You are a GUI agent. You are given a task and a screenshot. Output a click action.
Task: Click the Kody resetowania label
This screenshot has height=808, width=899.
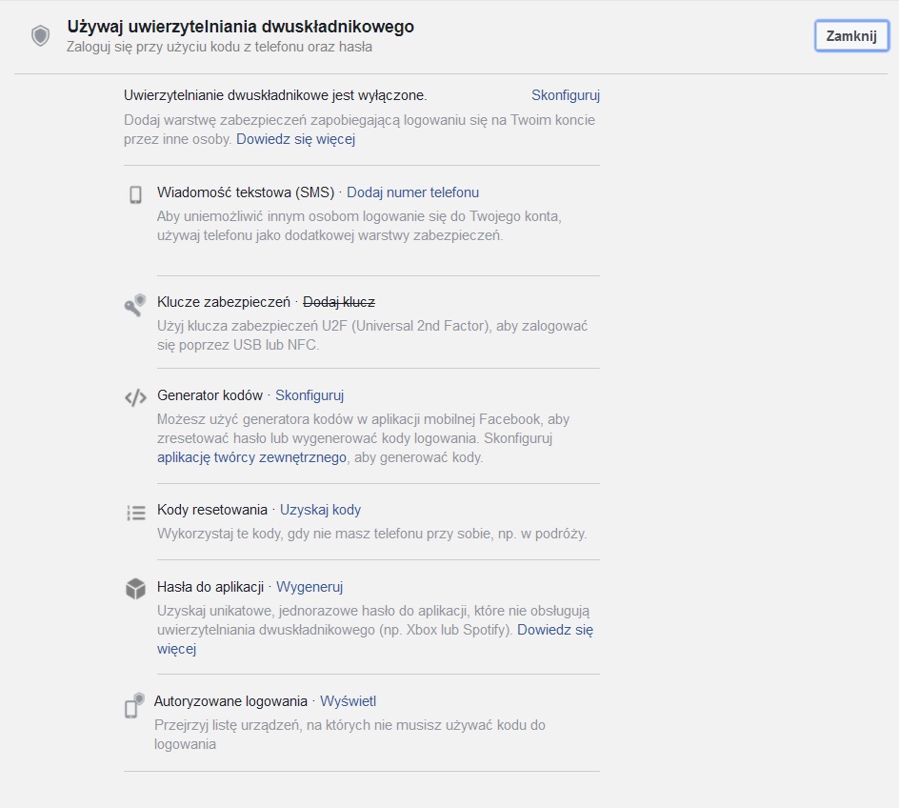click(x=212, y=510)
